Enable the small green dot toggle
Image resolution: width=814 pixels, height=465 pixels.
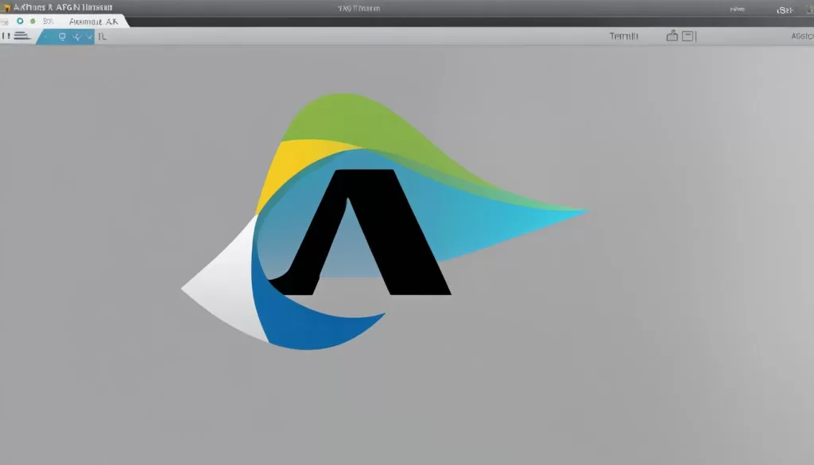(x=33, y=21)
